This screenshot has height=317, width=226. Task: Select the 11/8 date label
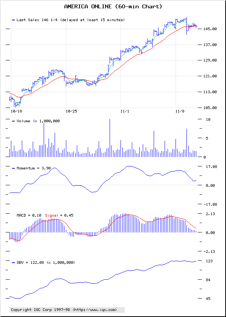pos(180,111)
